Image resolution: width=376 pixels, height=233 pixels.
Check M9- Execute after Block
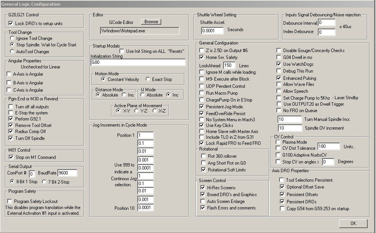click(201, 79)
